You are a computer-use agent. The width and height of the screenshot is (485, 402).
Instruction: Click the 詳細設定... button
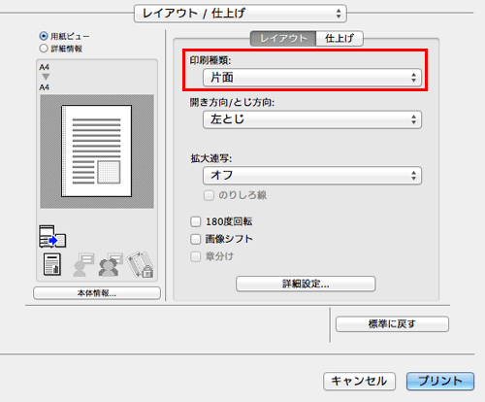tap(306, 284)
